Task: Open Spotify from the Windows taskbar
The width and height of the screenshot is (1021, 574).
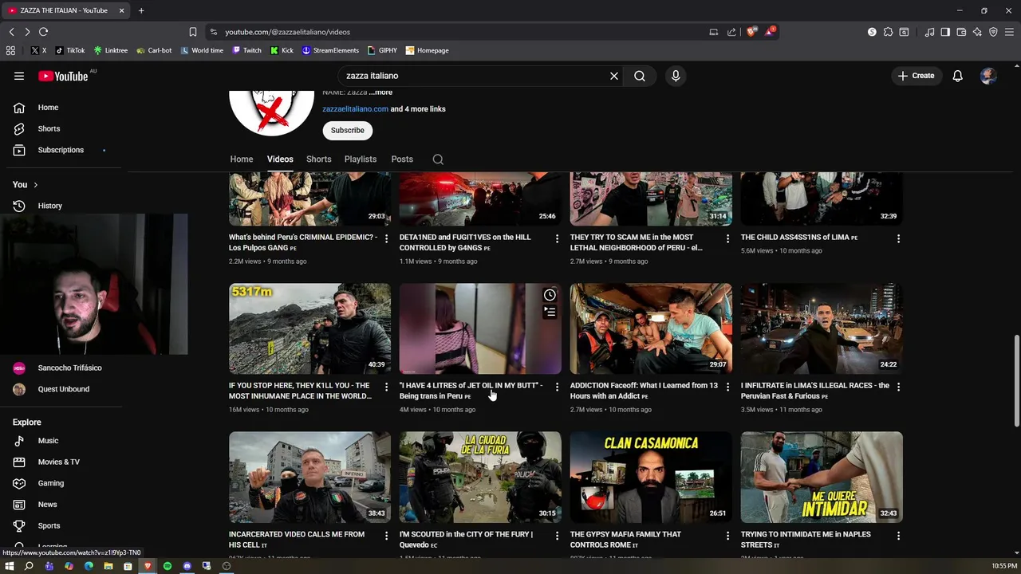Action: [168, 566]
